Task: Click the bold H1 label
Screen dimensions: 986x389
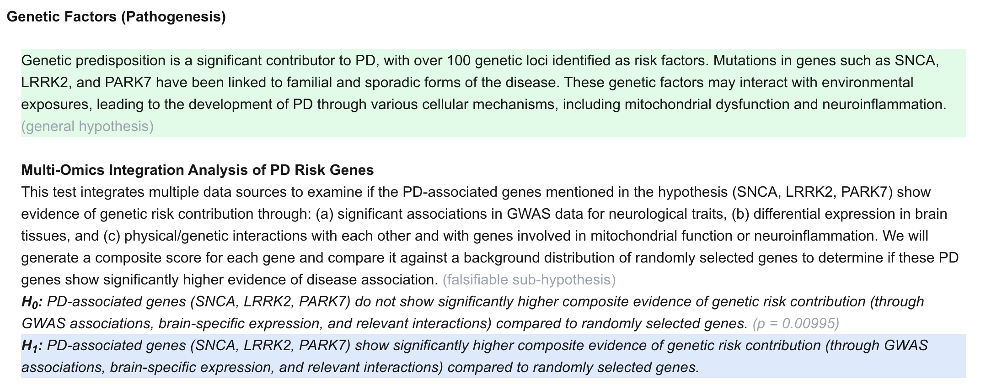Action: coord(32,346)
